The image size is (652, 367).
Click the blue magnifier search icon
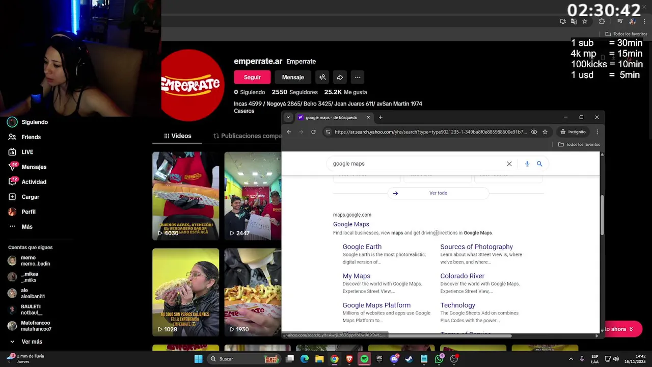(539, 164)
